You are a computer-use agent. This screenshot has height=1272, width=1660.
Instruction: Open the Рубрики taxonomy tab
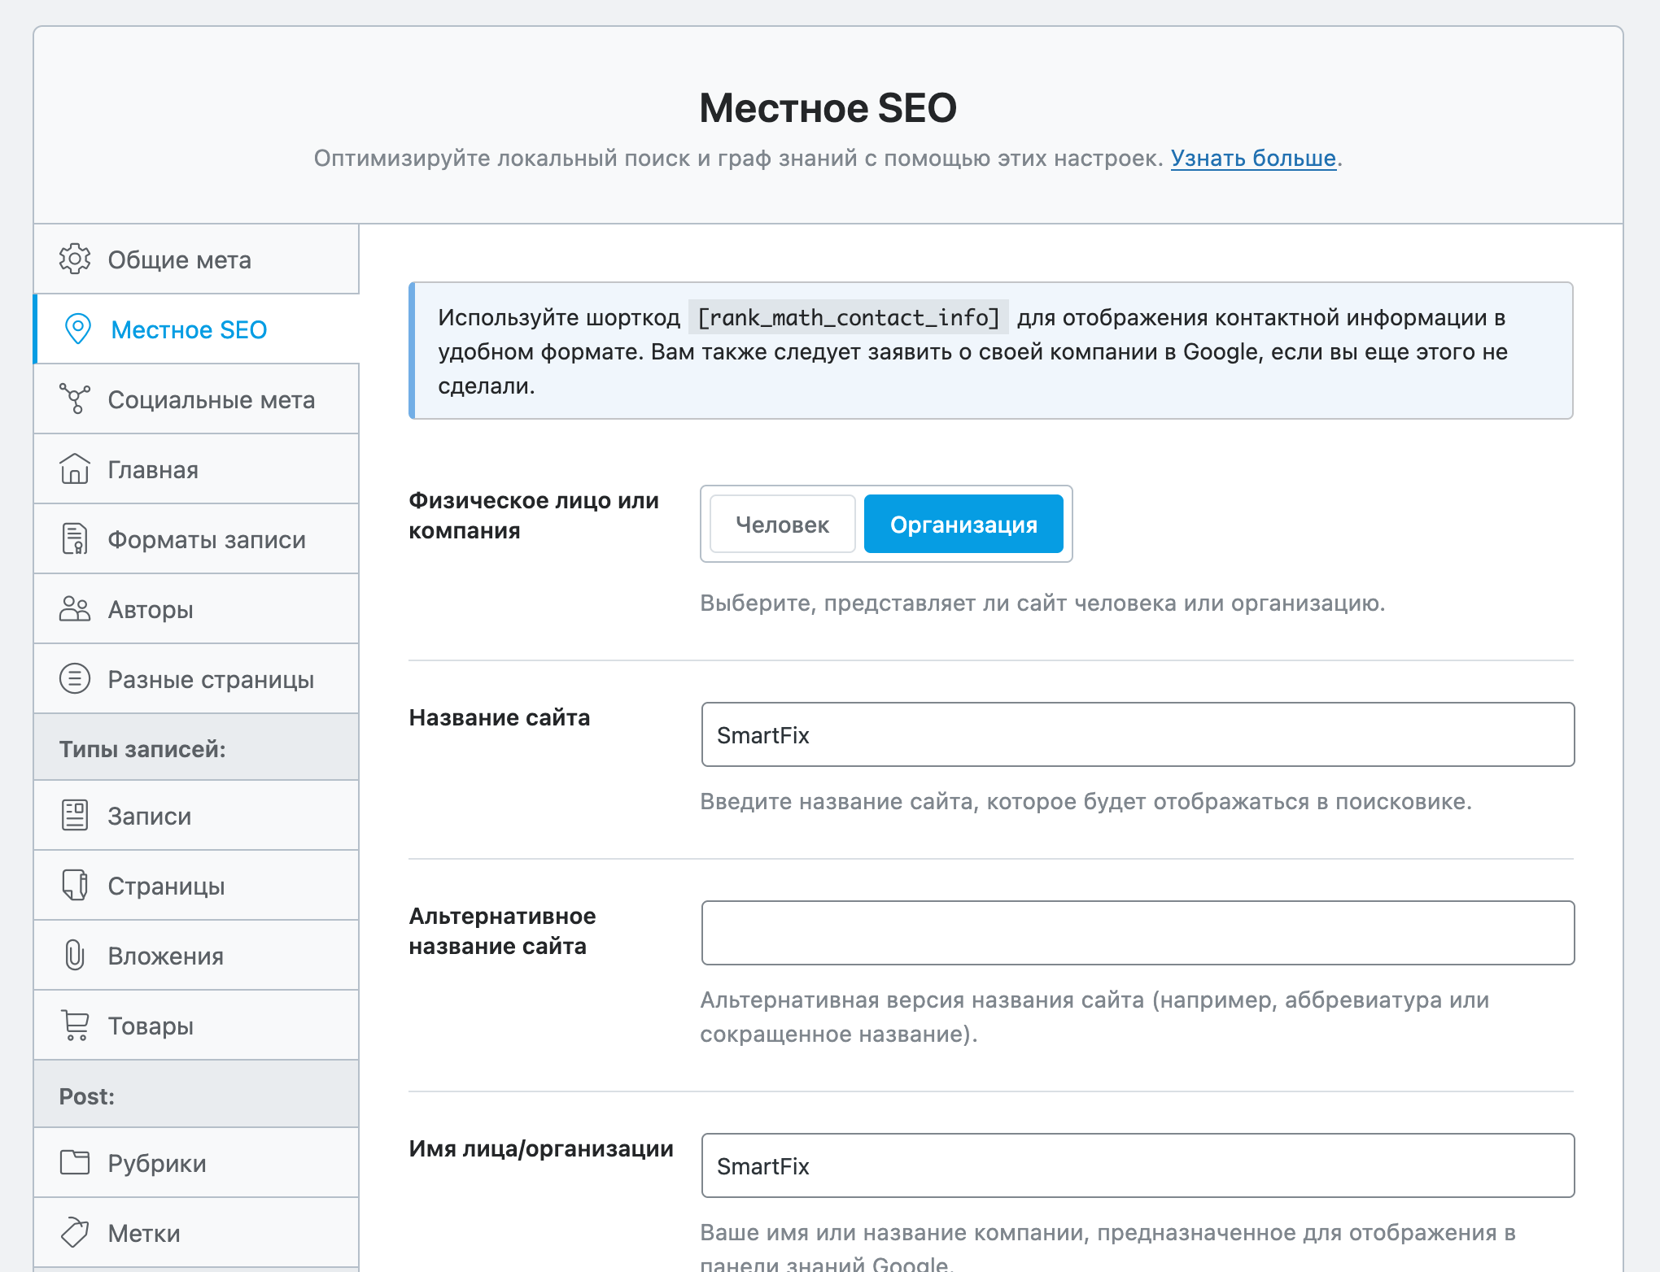[x=196, y=1163]
